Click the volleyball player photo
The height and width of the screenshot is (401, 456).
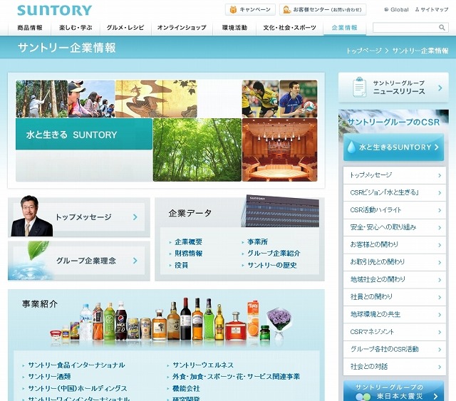[x=299, y=99]
